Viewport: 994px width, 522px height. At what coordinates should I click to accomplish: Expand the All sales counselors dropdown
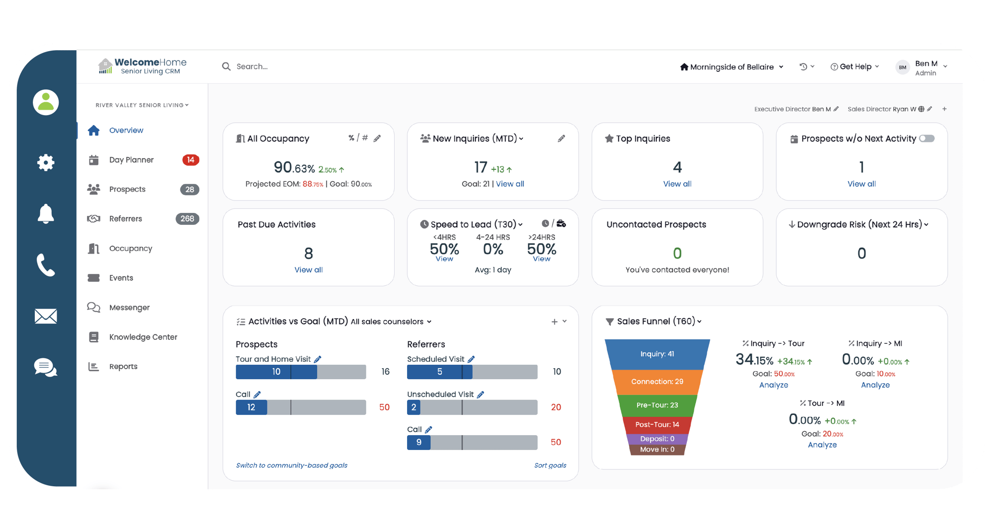pos(391,322)
